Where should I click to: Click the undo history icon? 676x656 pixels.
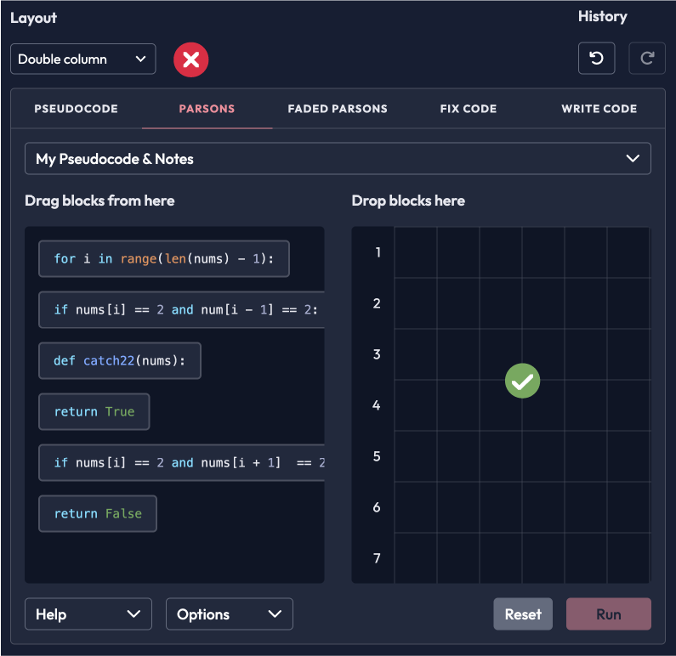coord(596,59)
